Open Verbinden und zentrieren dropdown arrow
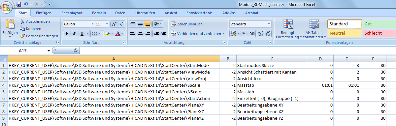396x126 pixels. 223,33
